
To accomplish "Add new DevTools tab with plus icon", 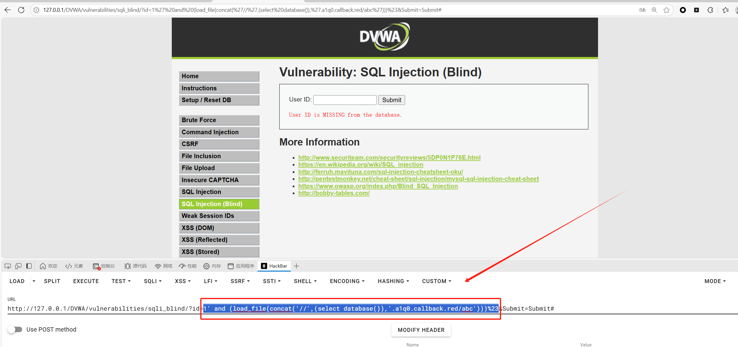I will (297, 266).
